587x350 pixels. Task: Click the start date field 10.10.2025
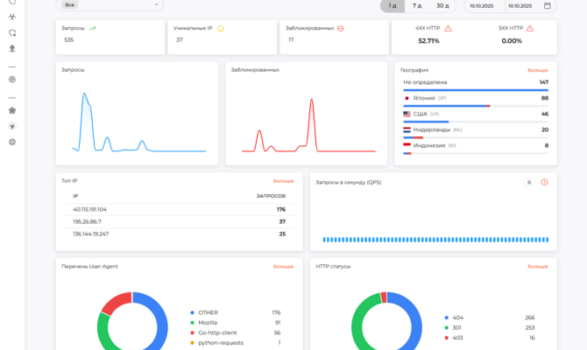(482, 6)
